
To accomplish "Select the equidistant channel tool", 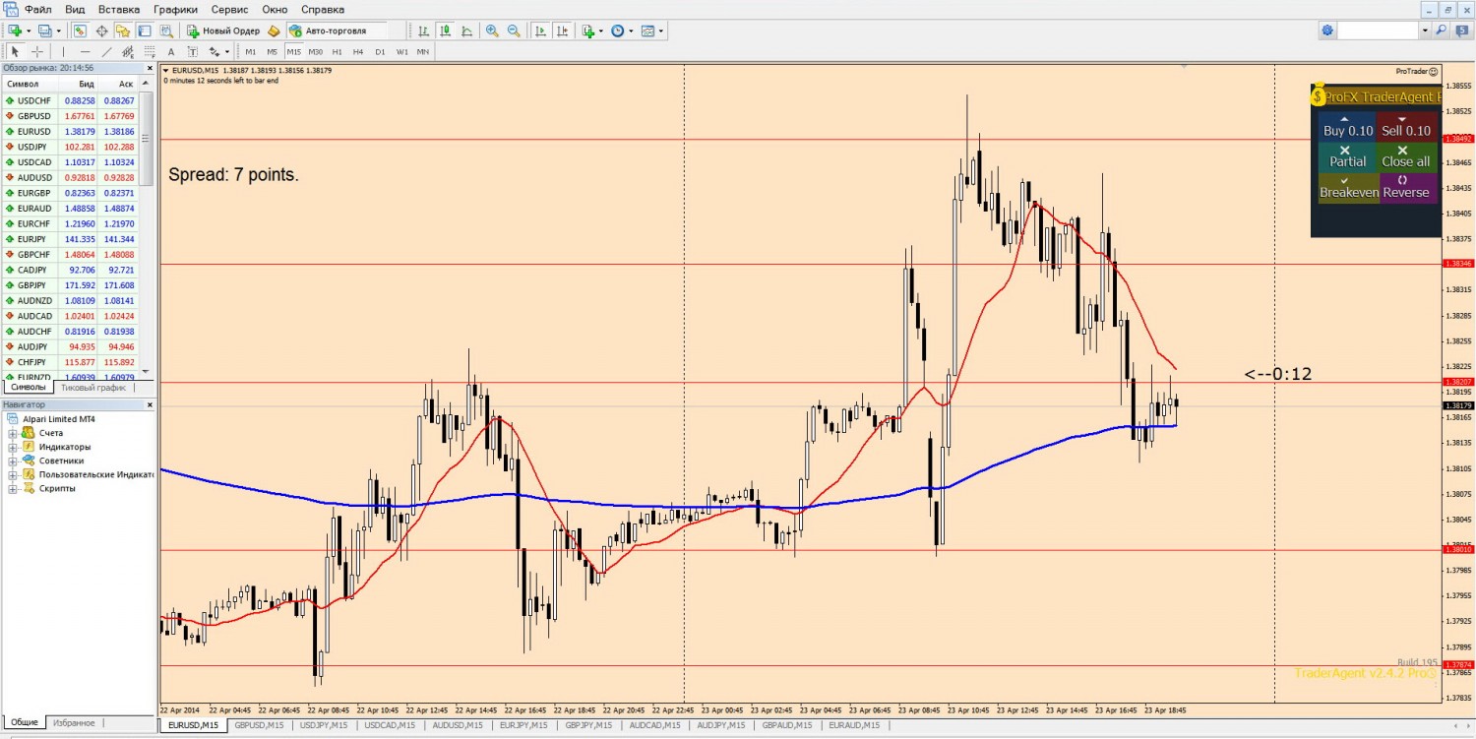I will (128, 51).
